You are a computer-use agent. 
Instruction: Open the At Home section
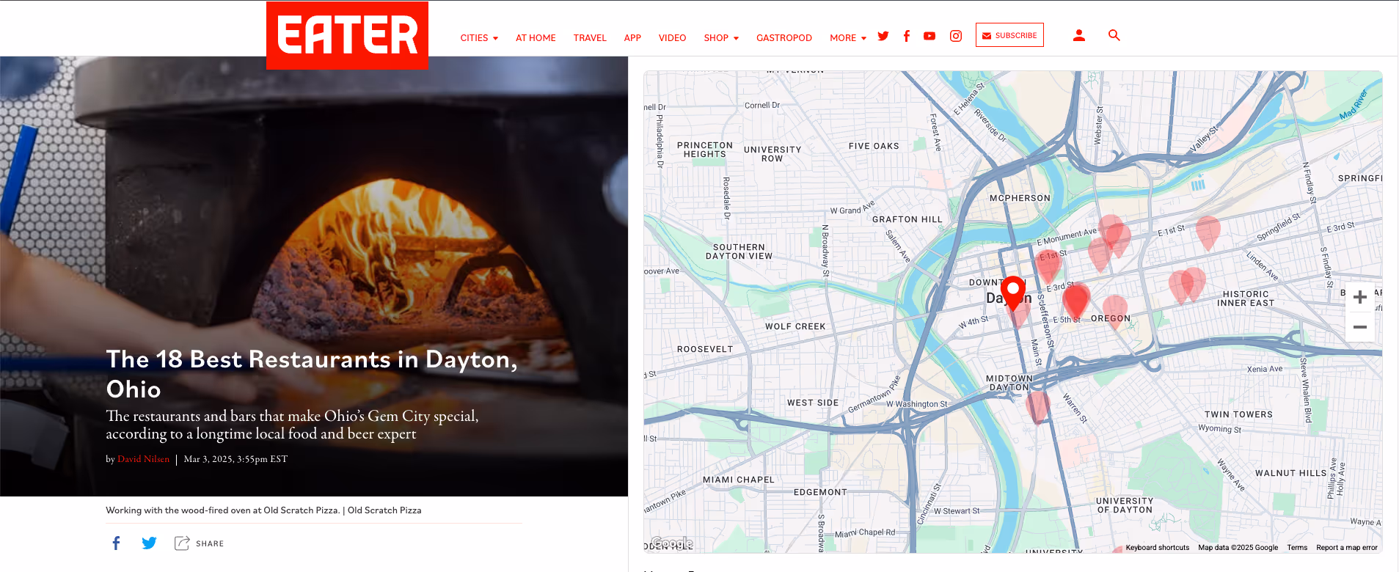(x=536, y=38)
